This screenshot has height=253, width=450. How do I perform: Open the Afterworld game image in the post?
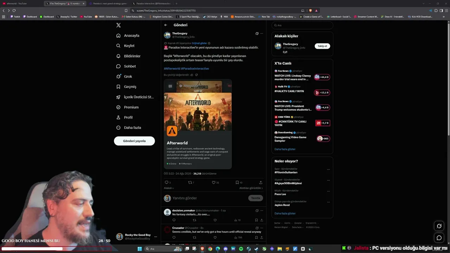pos(198,112)
